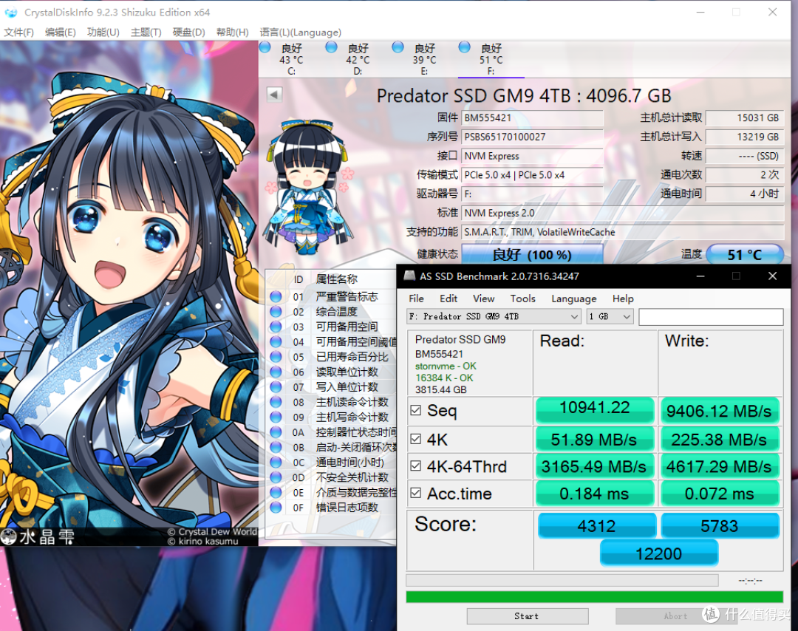Click status orb for attribute 0A 控制器忙状态时间
The width and height of the screenshot is (798, 631).
click(276, 432)
